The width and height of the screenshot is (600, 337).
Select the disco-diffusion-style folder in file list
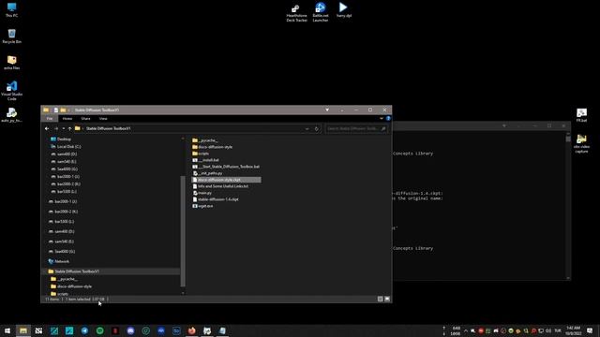tap(213, 147)
